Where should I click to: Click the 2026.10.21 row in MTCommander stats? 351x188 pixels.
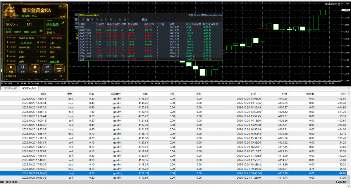(150, 30)
